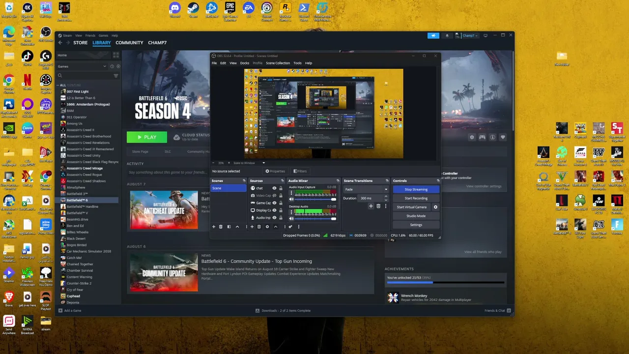Open the Scale to Window preview dropdown
Viewport: 629px width, 354px height.
249,163
